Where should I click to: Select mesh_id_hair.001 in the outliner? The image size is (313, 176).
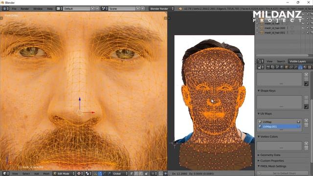pyautogui.click(x=275, y=33)
